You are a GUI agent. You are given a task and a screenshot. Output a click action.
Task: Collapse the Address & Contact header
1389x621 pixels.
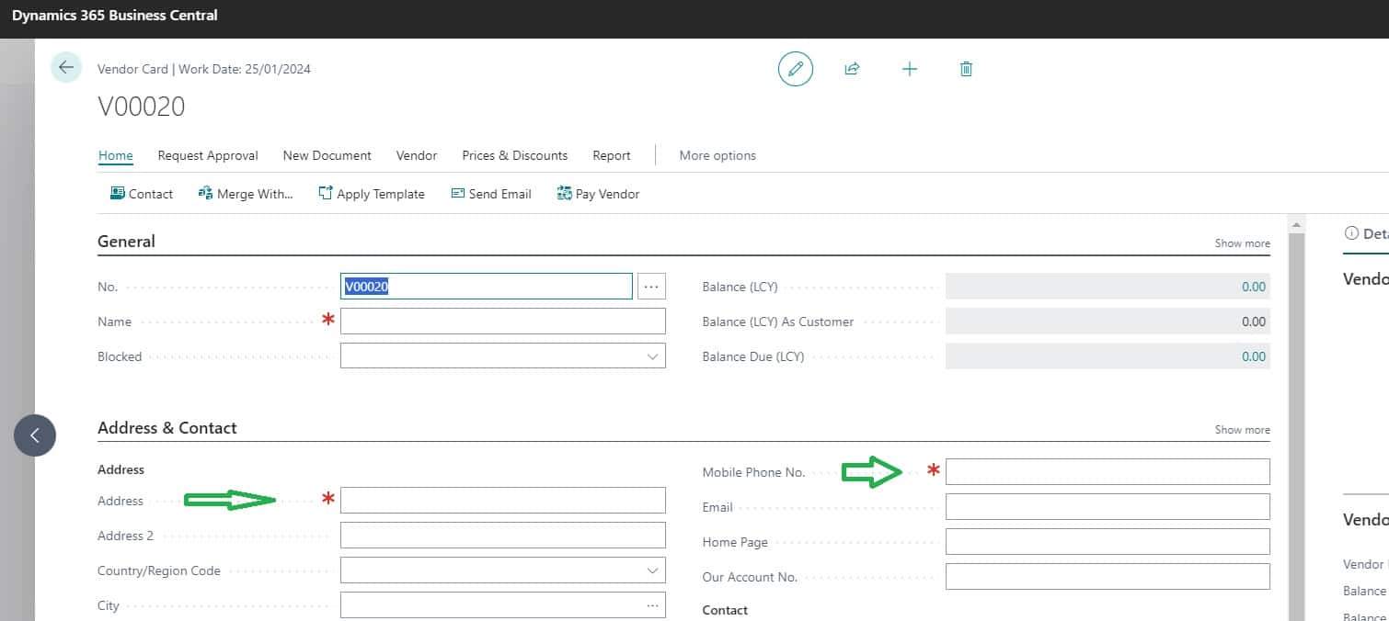(167, 428)
